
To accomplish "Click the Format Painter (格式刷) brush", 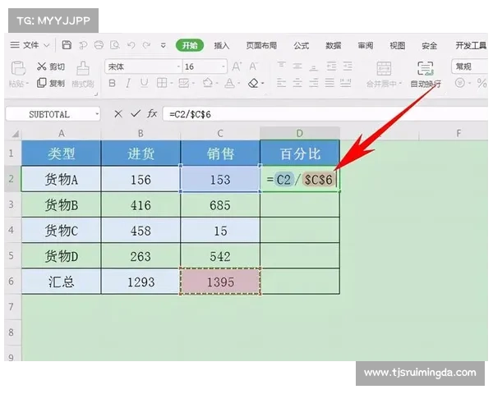I will click(83, 68).
